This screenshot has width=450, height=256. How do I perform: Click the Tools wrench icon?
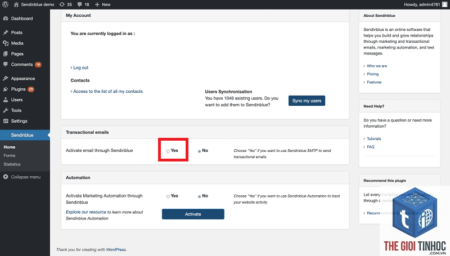click(6, 110)
